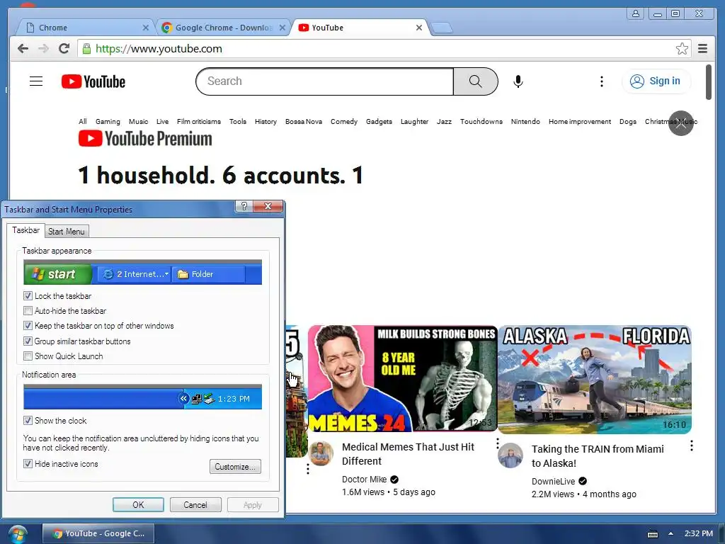Open the Chrome hamburger menu
This screenshot has width=725, height=544.
coord(703,49)
